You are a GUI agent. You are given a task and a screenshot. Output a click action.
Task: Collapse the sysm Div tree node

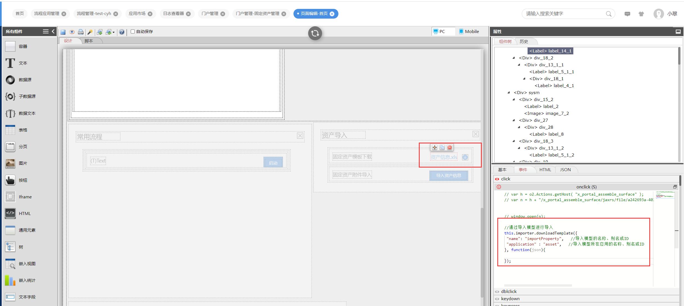(508, 92)
